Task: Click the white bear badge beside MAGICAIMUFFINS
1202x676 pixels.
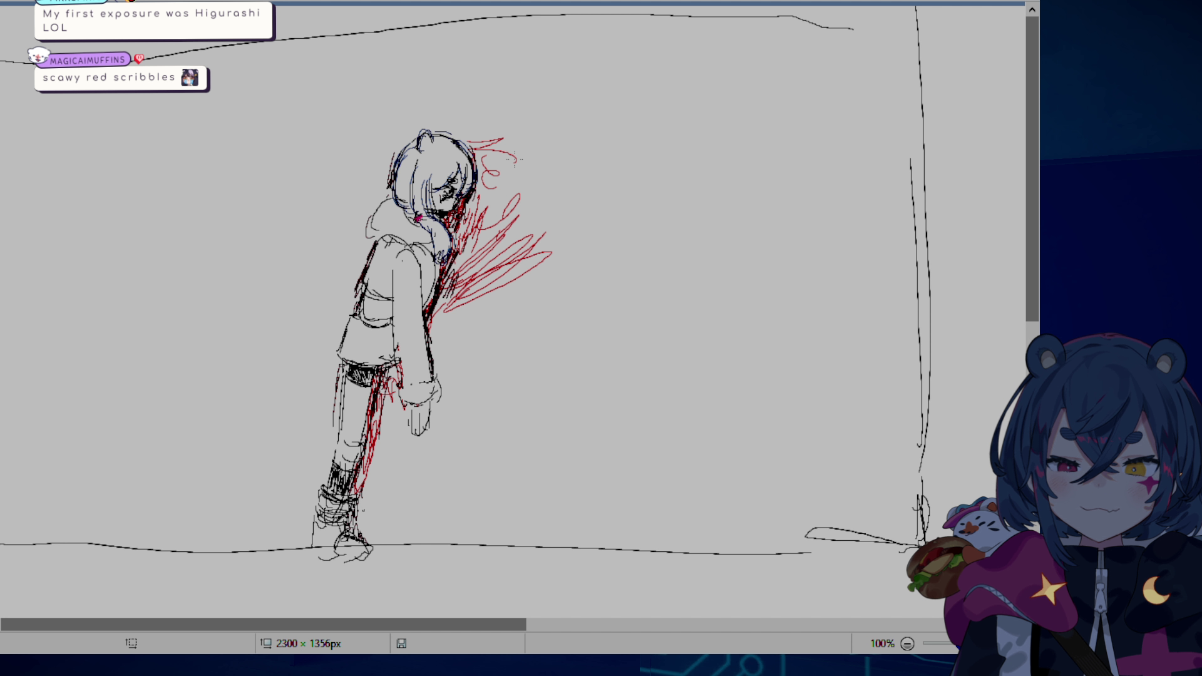Action: tap(38, 56)
